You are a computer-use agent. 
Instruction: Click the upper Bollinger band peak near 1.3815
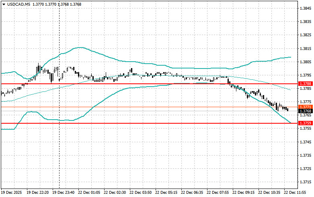click(x=80, y=48)
